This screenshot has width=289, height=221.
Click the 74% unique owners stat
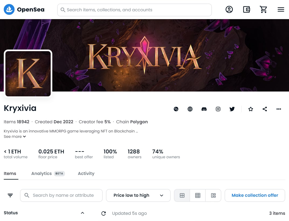pos(166,154)
